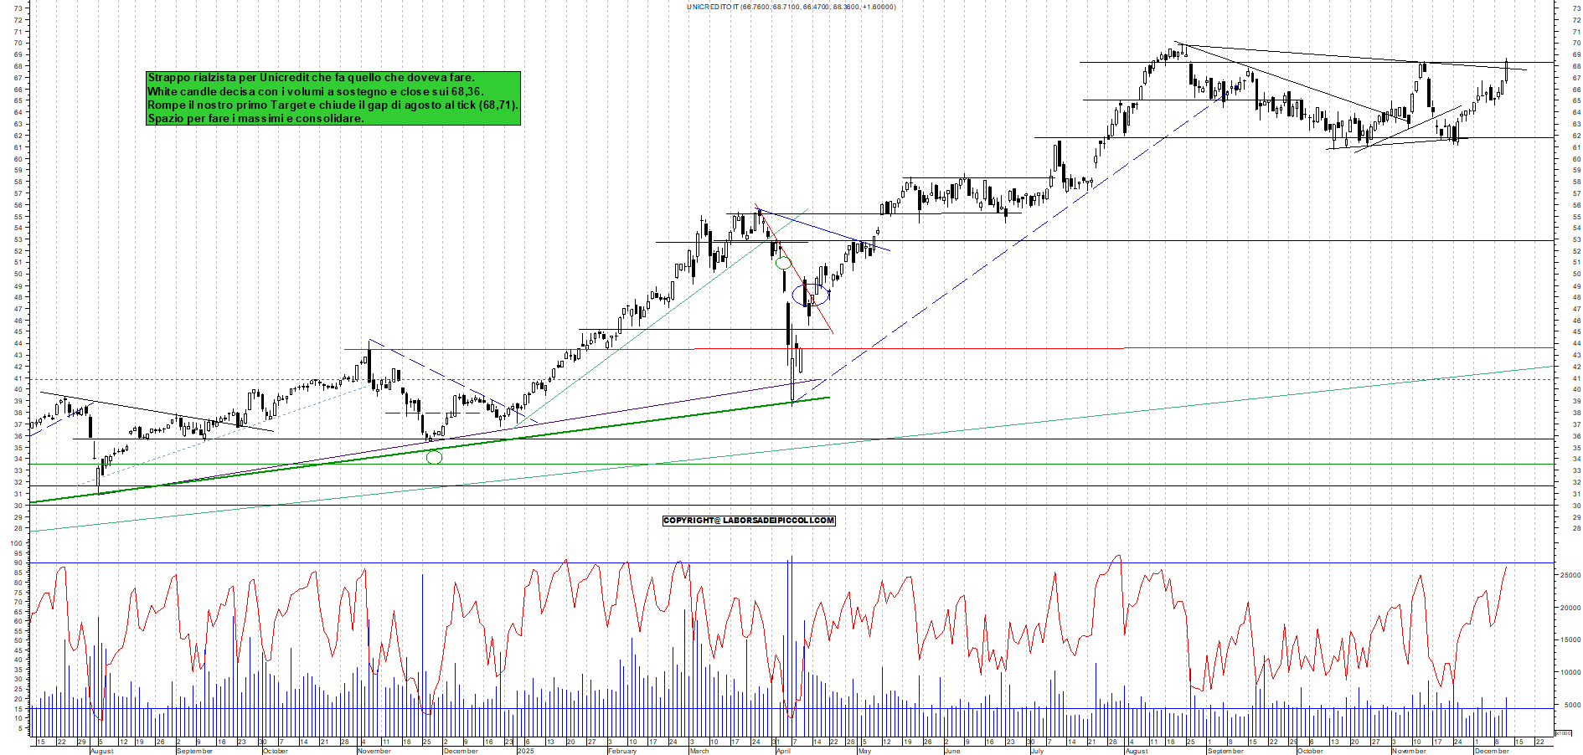Click the green annotation text box
The image size is (1583, 755).
click(333, 98)
